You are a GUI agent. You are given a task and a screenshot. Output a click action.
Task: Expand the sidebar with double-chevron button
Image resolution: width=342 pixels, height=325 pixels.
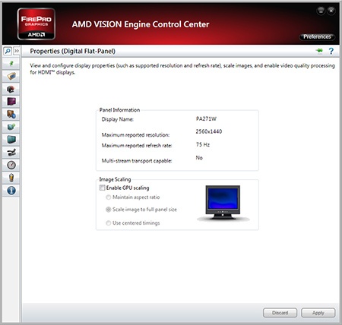pos(17,51)
